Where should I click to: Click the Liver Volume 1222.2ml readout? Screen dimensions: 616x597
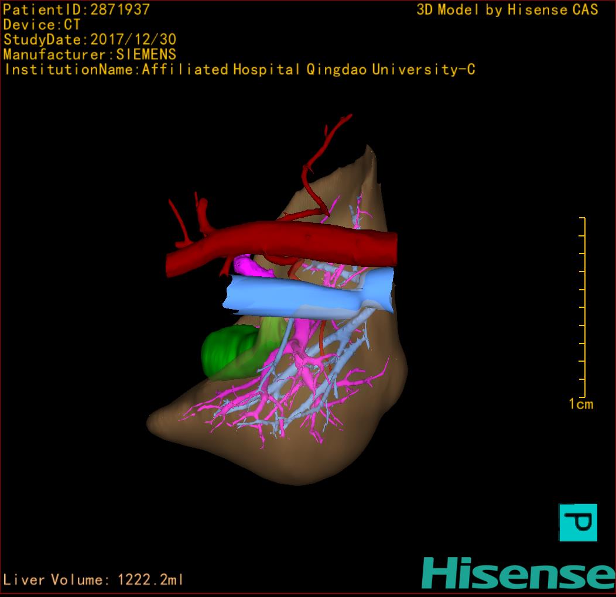coord(94,580)
